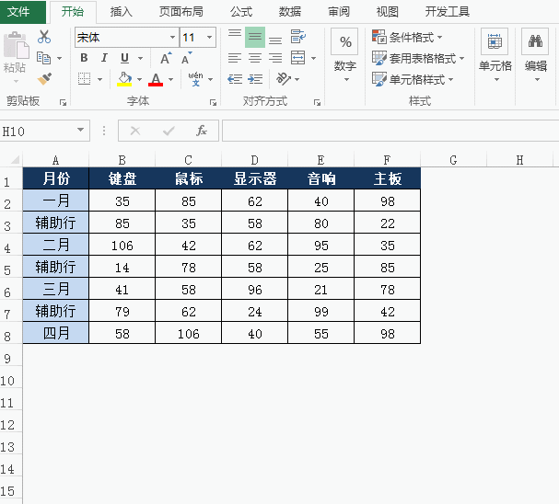
Task: Expand the Name Box dropdown arrow
Action: [80, 131]
